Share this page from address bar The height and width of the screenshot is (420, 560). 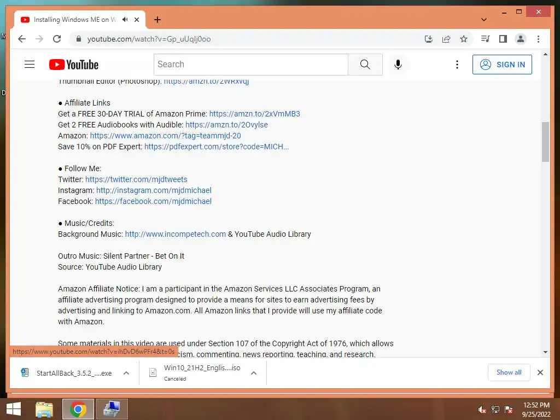(x=446, y=39)
